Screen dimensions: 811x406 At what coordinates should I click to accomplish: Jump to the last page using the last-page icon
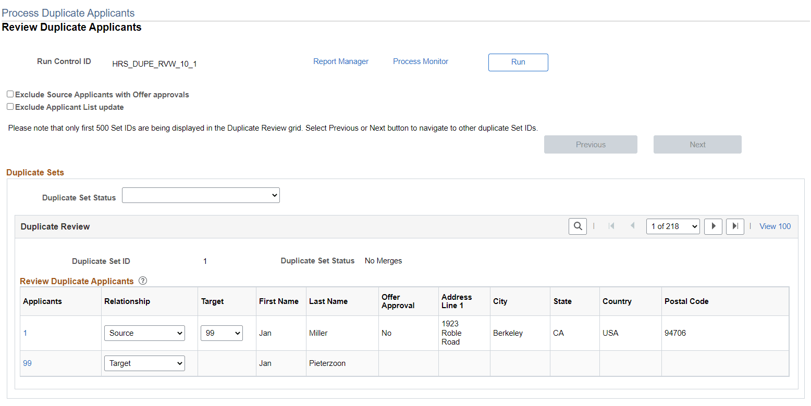click(x=735, y=226)
